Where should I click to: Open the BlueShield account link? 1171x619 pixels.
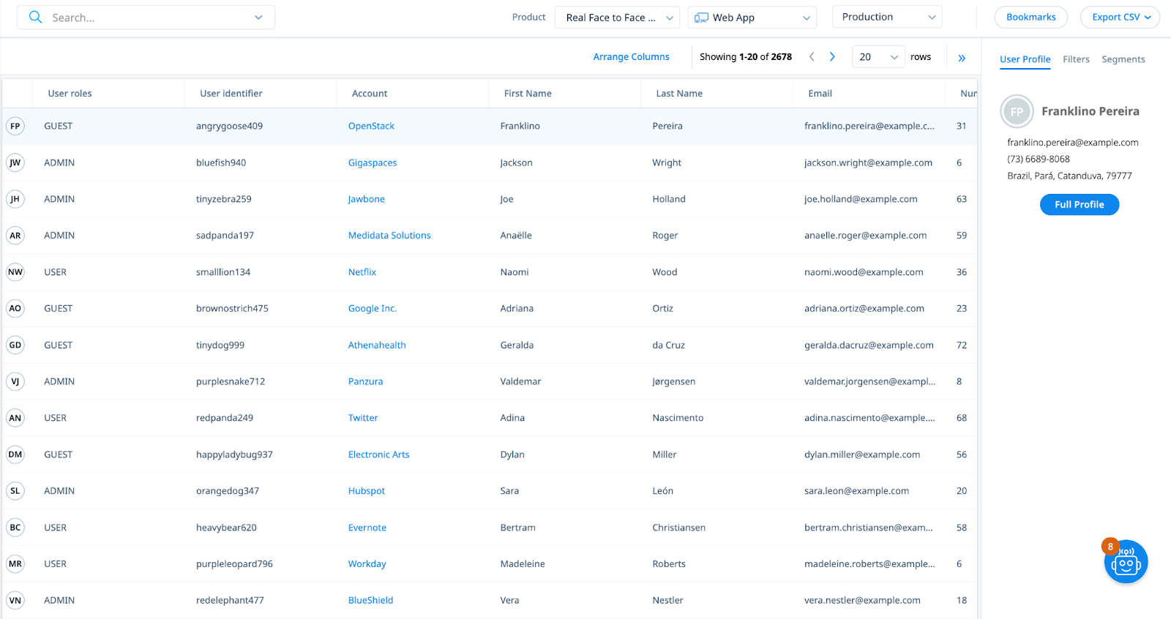pyautogui.click(x=370, y=600)
